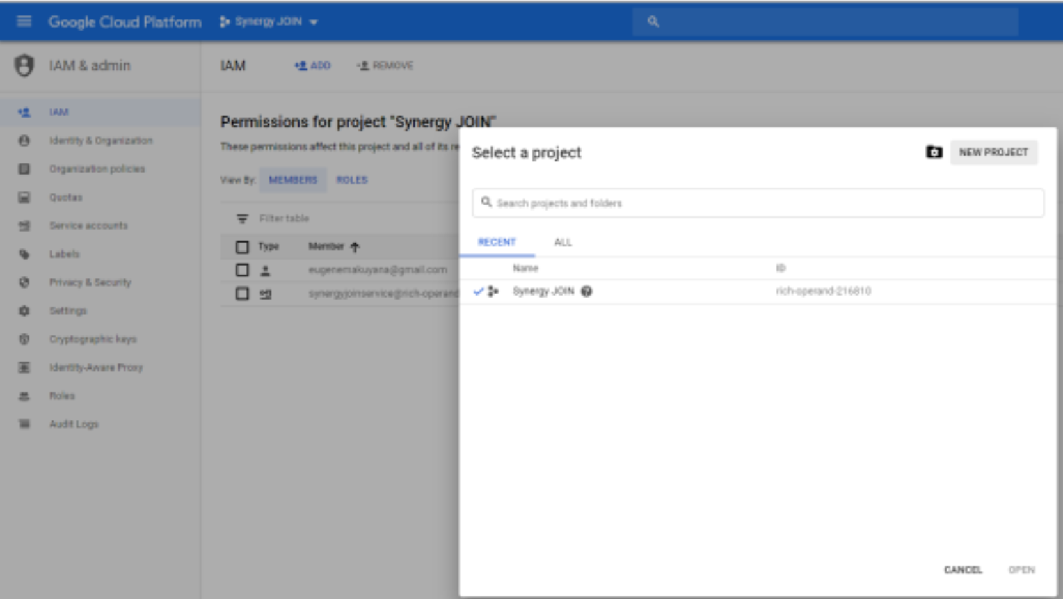
Task: Sort by Member column arrow
Action: click(355, 247)
